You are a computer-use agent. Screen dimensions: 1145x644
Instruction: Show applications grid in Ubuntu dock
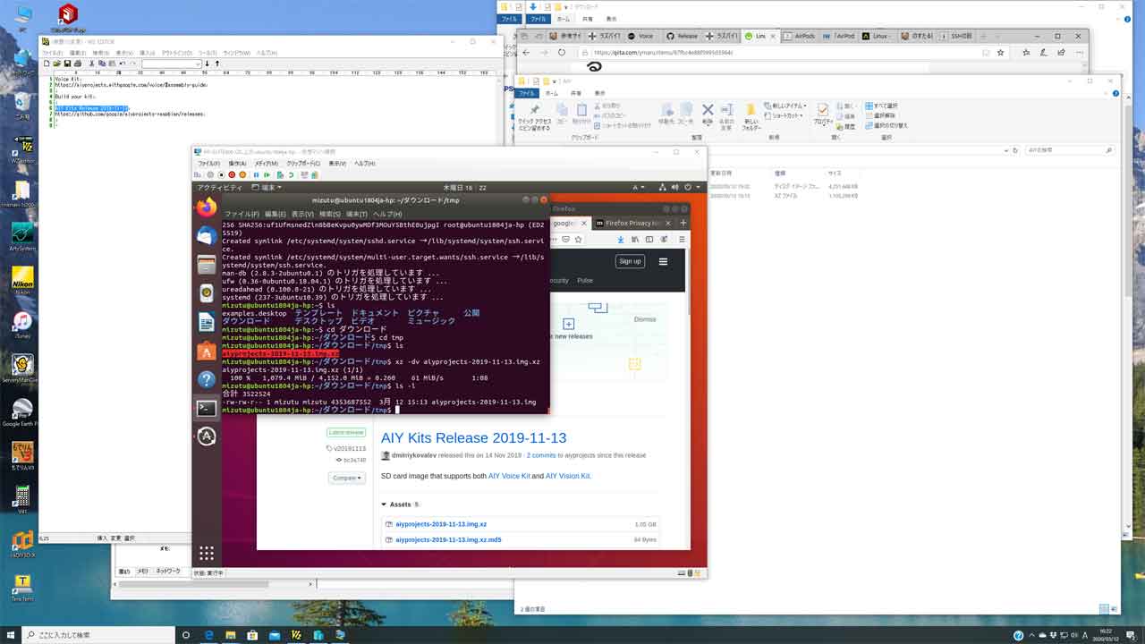[207, 553]
